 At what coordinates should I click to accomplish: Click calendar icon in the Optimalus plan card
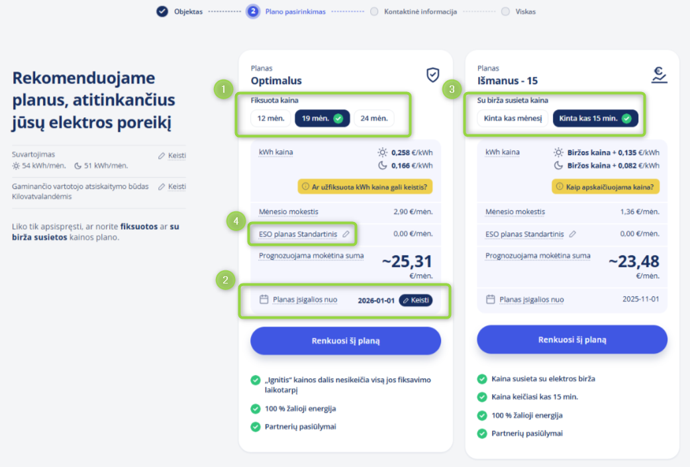(264, 299)
